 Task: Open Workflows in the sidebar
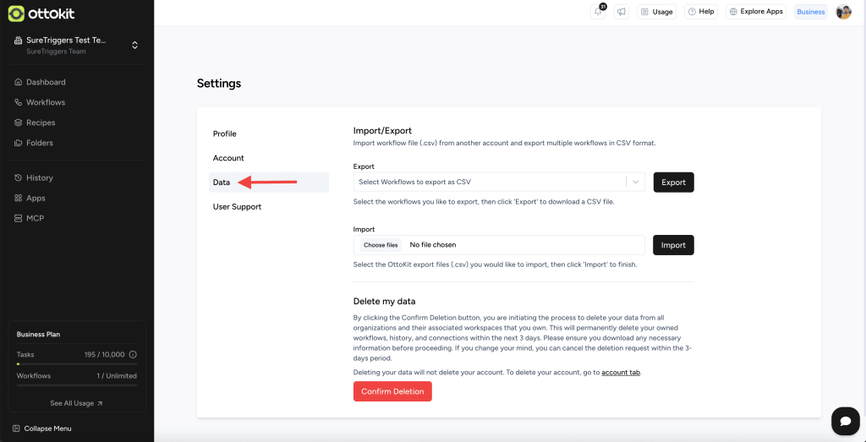(x=46, y=102)
